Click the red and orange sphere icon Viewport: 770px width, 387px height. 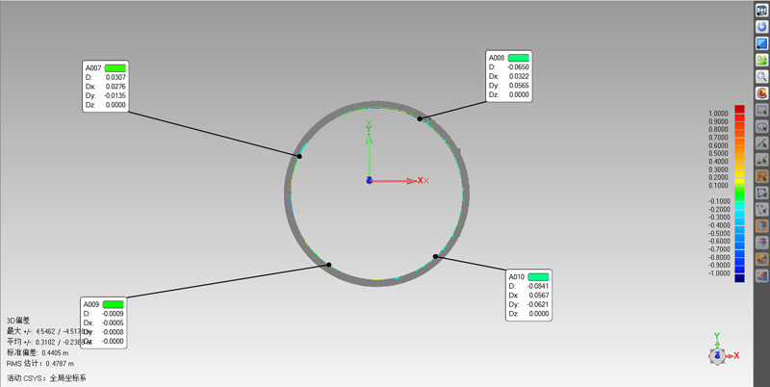tap(761, 93)
